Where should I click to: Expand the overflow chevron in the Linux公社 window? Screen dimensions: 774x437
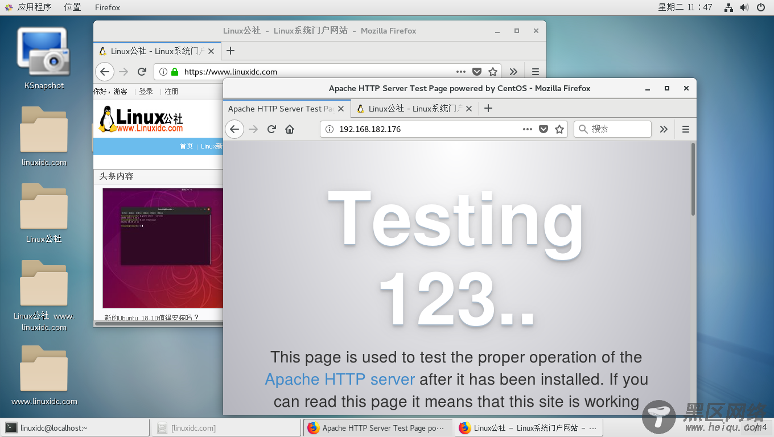point(513,72)
